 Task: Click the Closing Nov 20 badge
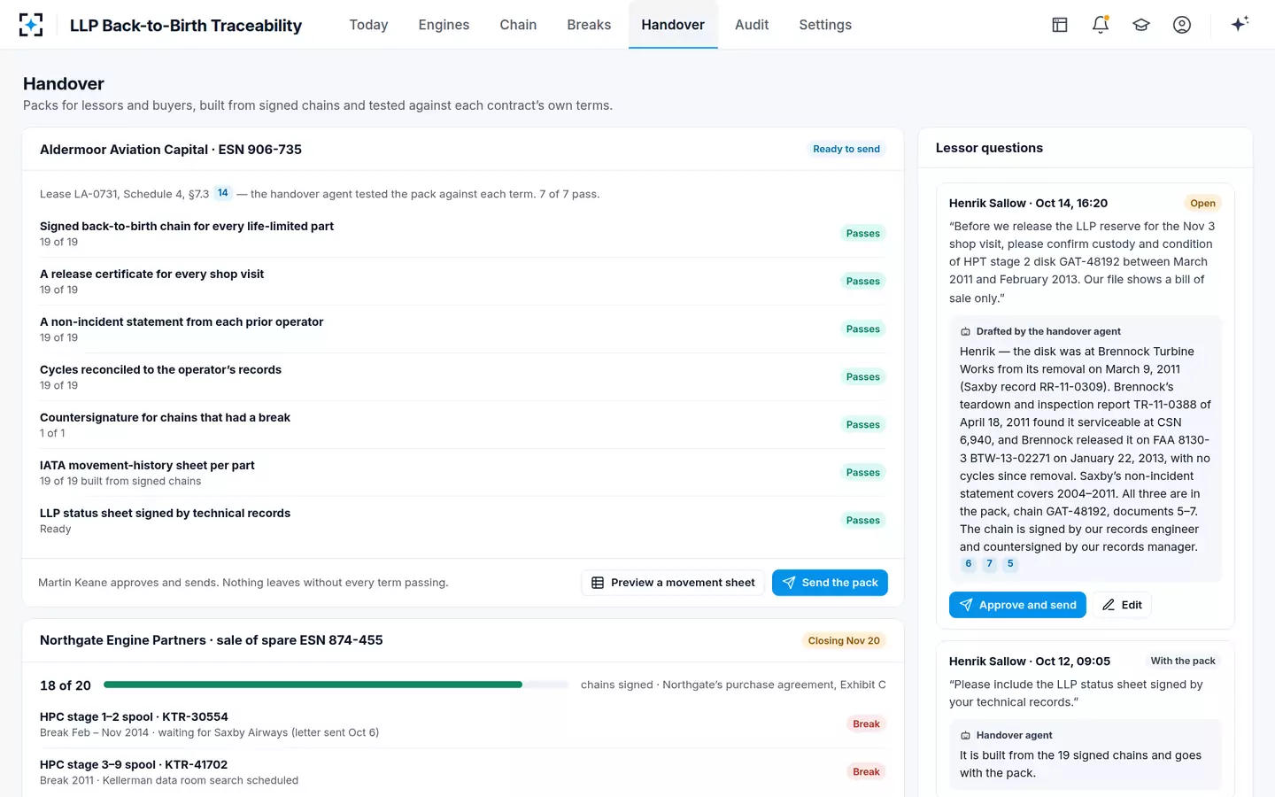pyautogui.click(x=844, y=640)
